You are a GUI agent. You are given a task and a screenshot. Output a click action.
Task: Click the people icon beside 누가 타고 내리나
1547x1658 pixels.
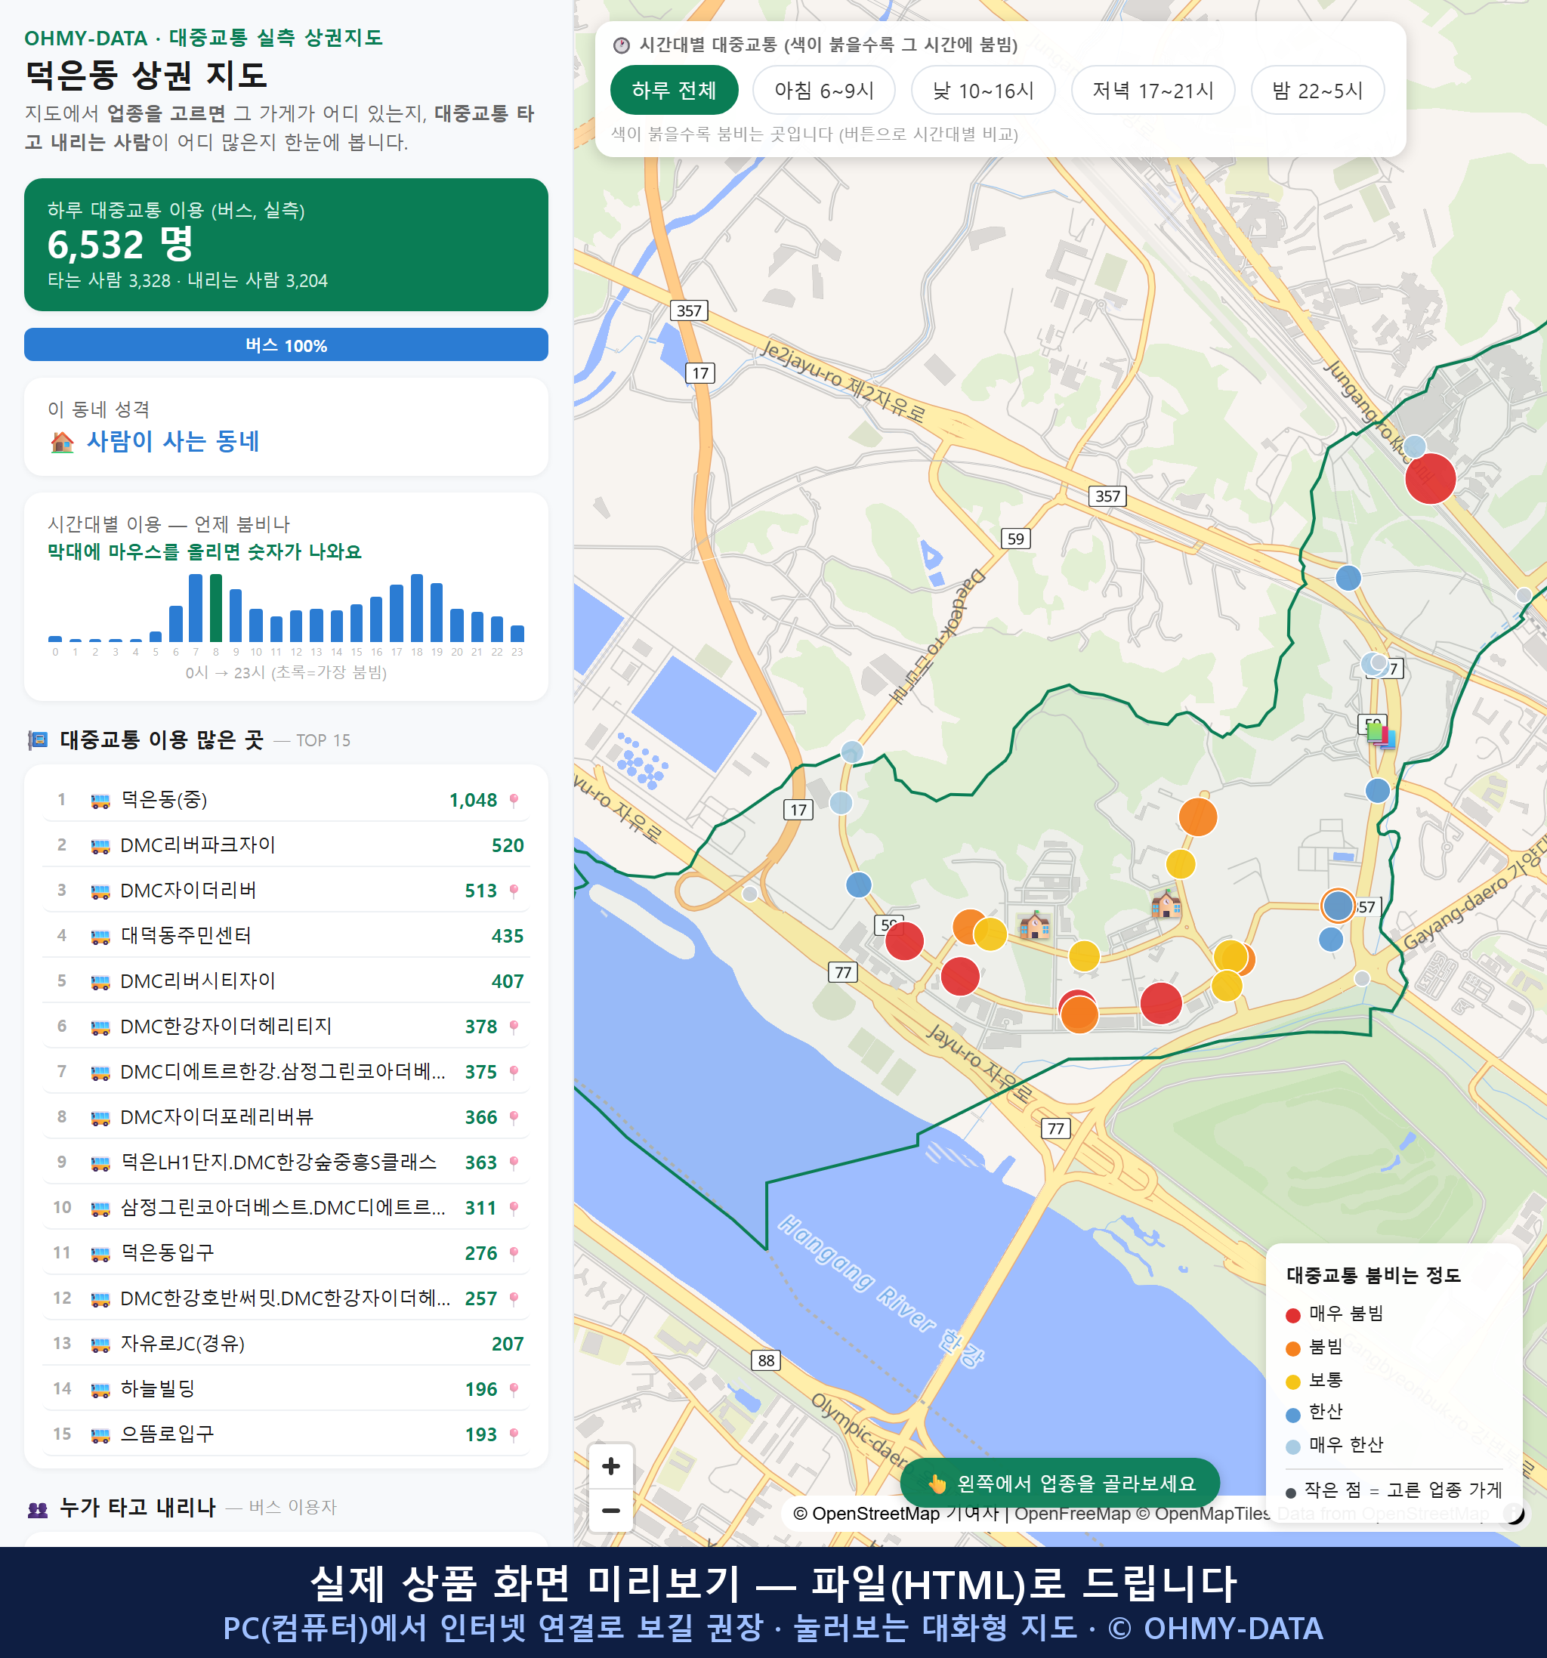pos(38,1508)
